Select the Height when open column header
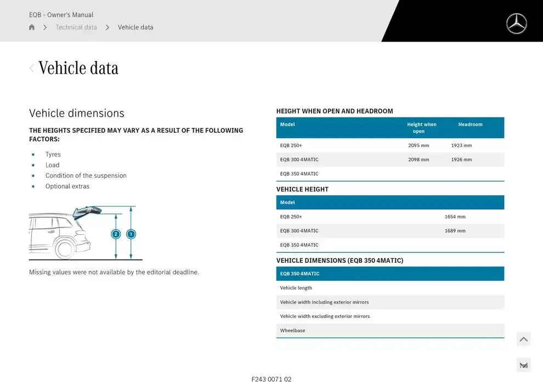 pyautogui.click(x=421, y=128)
